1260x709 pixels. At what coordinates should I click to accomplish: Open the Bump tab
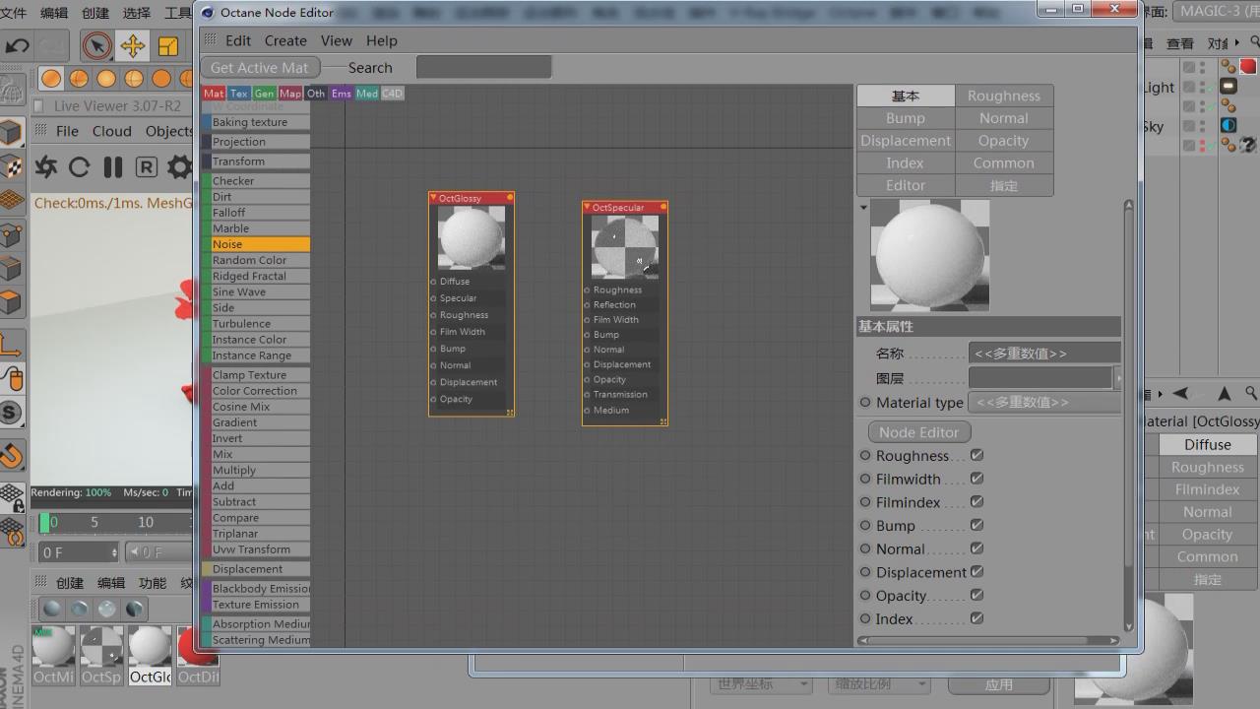(906, 118)
